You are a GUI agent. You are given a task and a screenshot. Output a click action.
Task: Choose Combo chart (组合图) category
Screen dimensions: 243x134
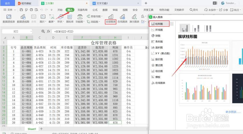pos(159,71)
